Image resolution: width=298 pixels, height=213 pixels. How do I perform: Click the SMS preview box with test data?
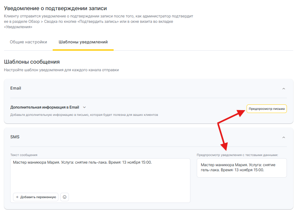click(241, 168)
